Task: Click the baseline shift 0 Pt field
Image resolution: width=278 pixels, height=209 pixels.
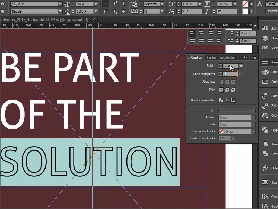Action: tap(191, 11)
